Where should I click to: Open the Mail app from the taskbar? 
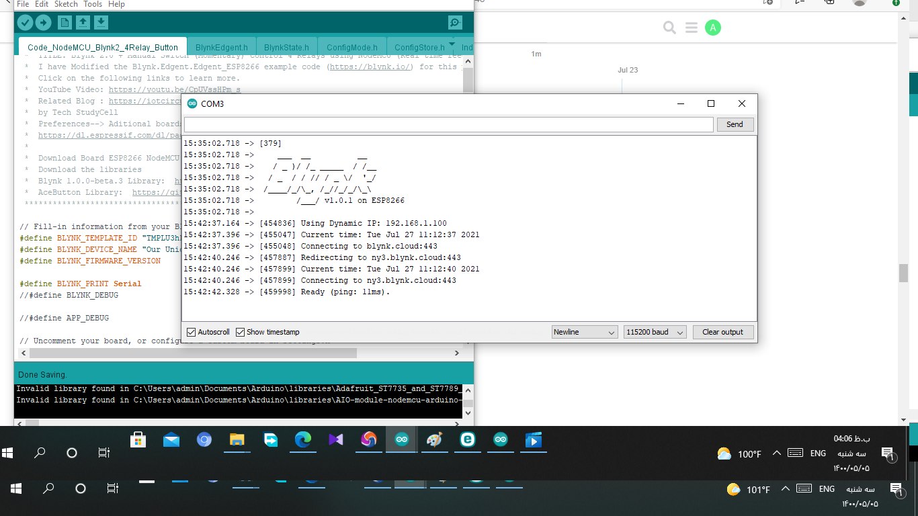coord(171,439)
